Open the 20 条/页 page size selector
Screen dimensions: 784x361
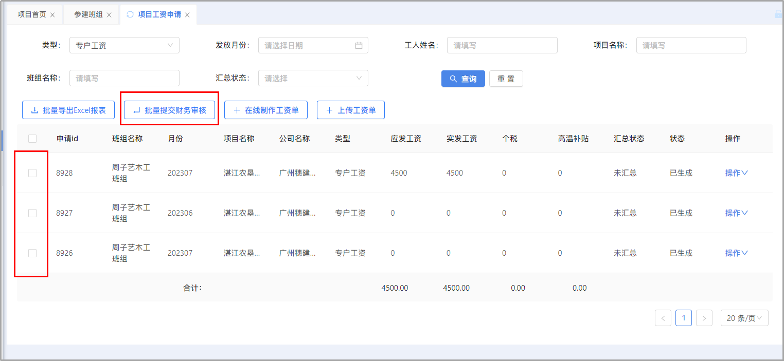(744, 318)
